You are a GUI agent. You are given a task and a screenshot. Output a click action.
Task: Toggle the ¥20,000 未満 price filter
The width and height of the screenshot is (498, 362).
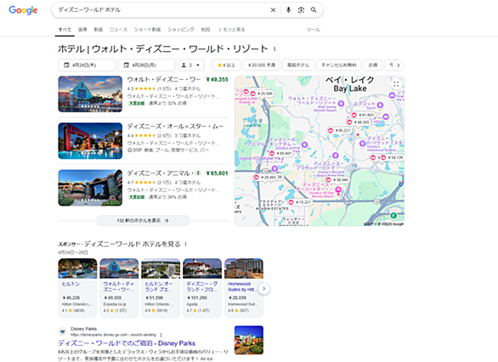click(x=262, y=65)
